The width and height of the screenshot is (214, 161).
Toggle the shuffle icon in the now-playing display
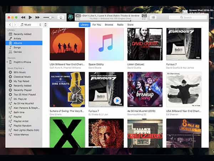point(78,16)
